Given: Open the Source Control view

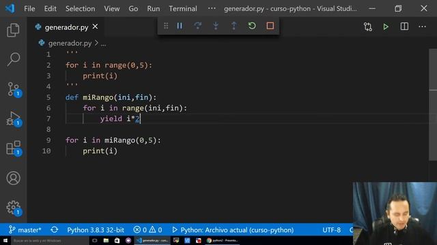Looking at the screenshot, I should 13,89.
